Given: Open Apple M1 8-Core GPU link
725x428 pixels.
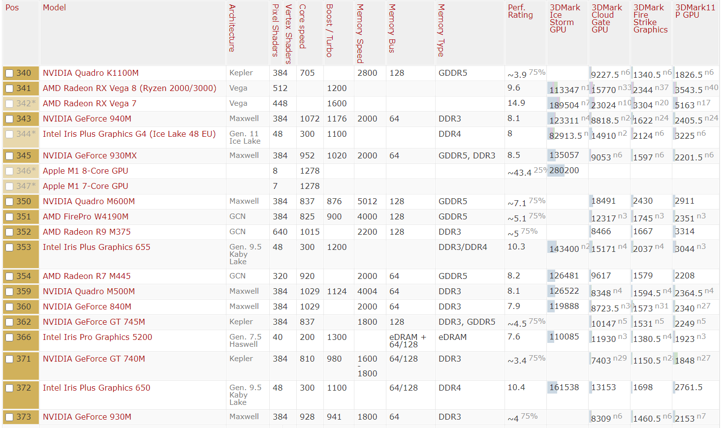Looking at the screenshot, I should [x=85, y=171].
